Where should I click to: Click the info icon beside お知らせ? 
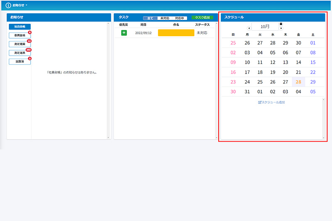point(8,5)
